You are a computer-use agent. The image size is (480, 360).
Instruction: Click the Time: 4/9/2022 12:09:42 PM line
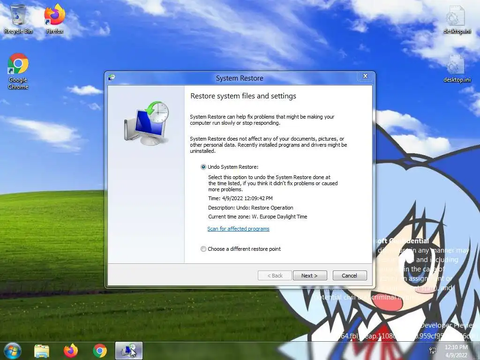pos(240,198)
